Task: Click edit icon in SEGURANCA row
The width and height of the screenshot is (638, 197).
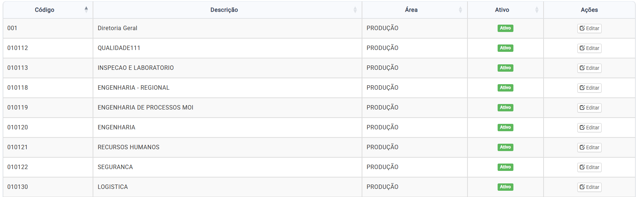Action: (x=582, y=167)
